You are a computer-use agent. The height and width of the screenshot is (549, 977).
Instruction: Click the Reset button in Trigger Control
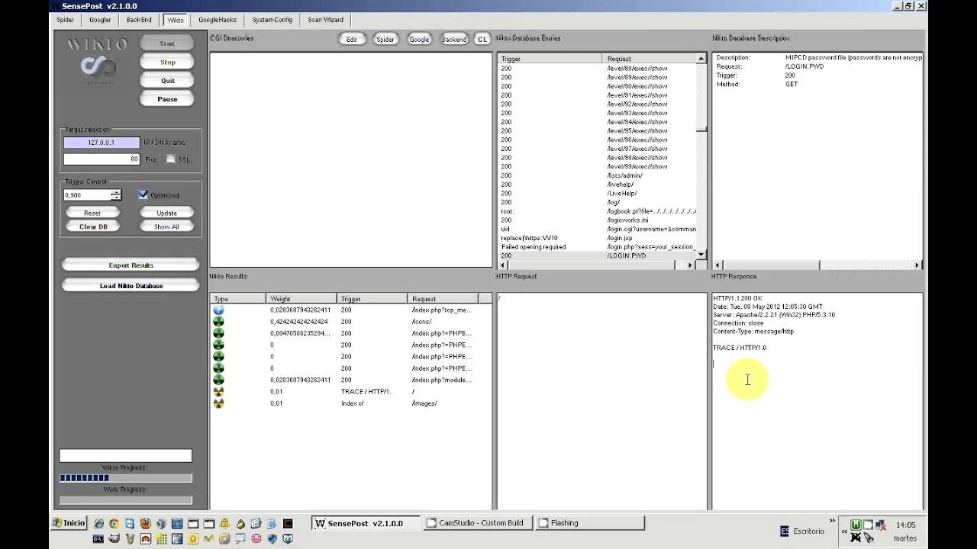[x=92, y=213]
